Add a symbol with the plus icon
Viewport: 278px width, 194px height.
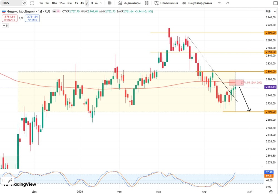(x=32, y=3)
